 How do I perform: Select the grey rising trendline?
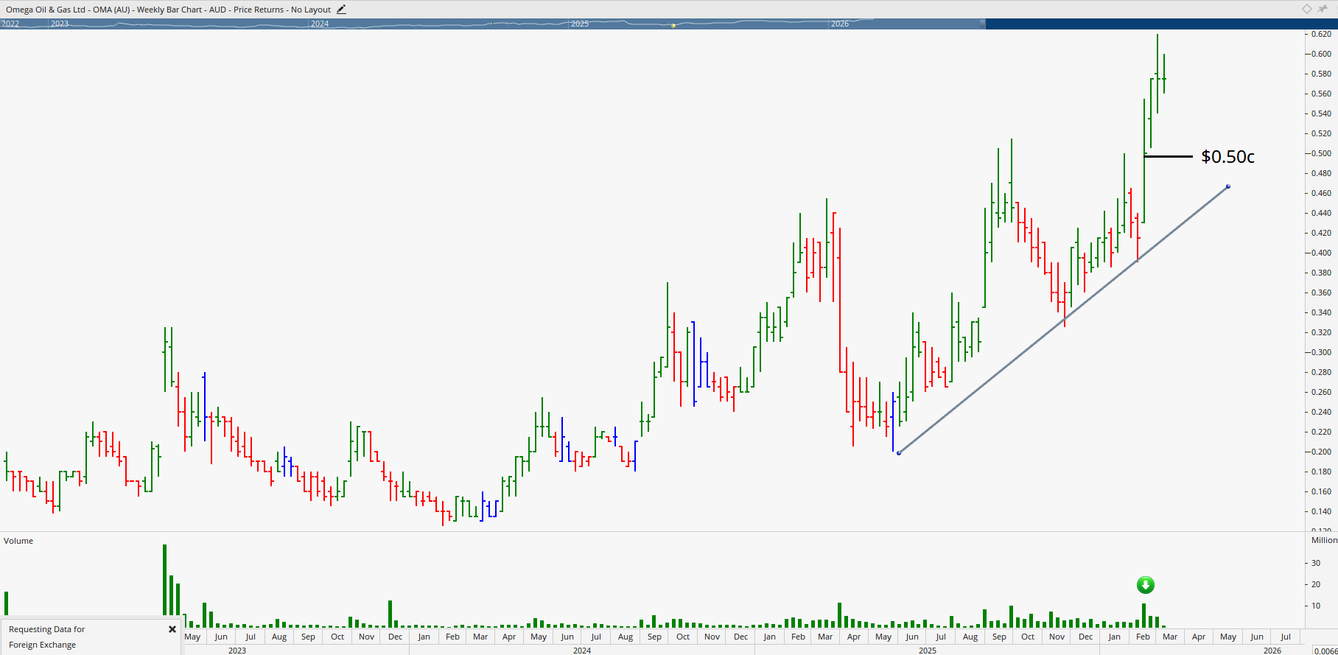(1063, 320)
